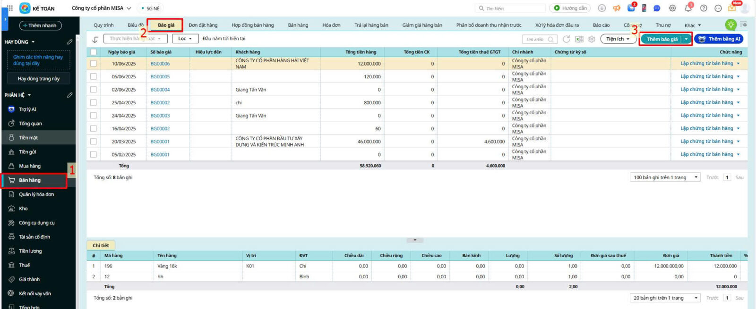Switch to the Đơn đặt hàng tab
Screen dimensions: 756x309
[x=203, y=25]
